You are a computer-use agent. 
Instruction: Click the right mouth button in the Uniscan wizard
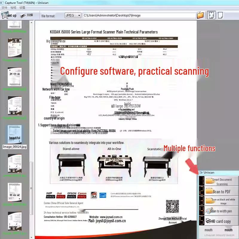coord(229,230)
